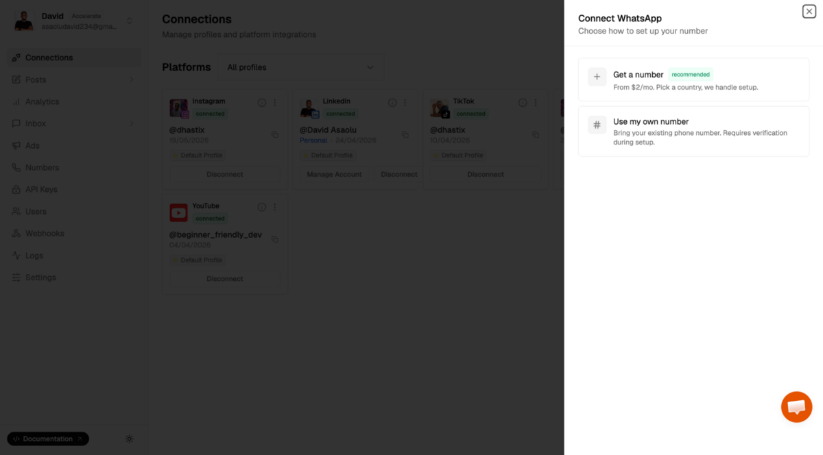The height and width of the screenshot is (455, 823).
Task: Click the recommended badge
Action: click(691, 75)
